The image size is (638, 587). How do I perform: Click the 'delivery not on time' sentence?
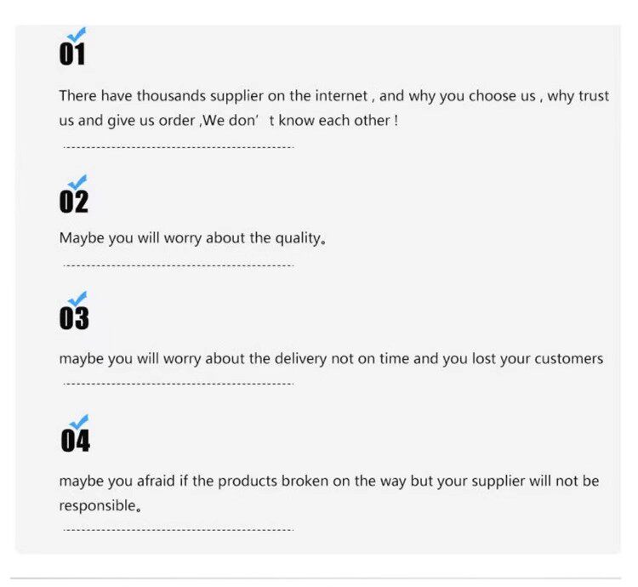[x=331, y=359]
